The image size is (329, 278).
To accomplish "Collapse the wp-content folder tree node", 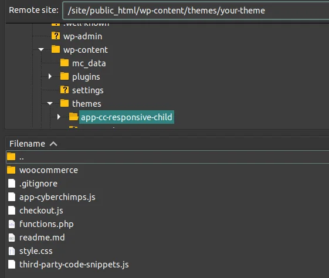I will [41, 50].
